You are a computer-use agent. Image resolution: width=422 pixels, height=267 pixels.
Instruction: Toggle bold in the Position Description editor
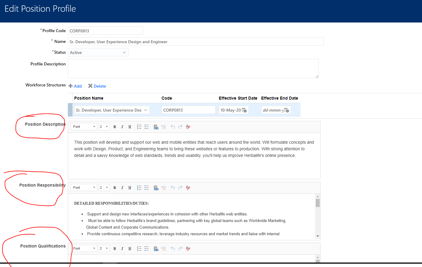[x=115, y=127]
